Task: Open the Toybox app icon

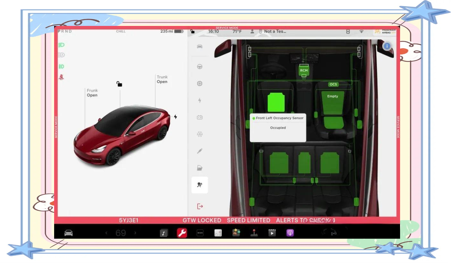Action: (x=236, y=233)
